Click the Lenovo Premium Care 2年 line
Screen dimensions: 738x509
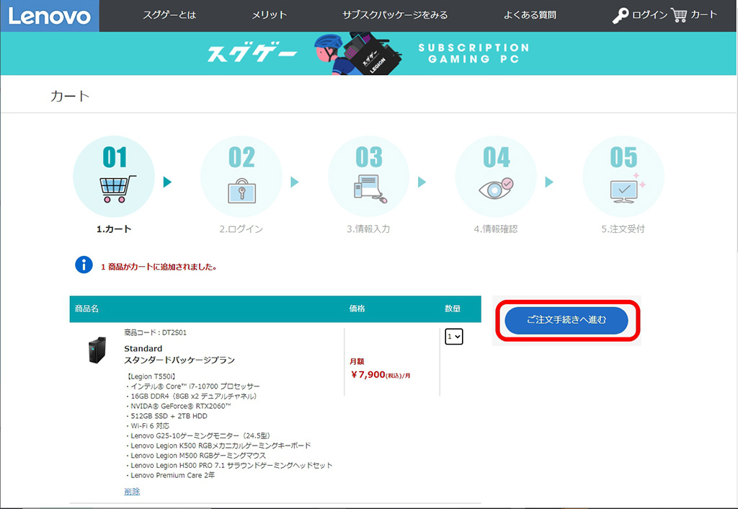pyautogui.click(x=171, y=475)
